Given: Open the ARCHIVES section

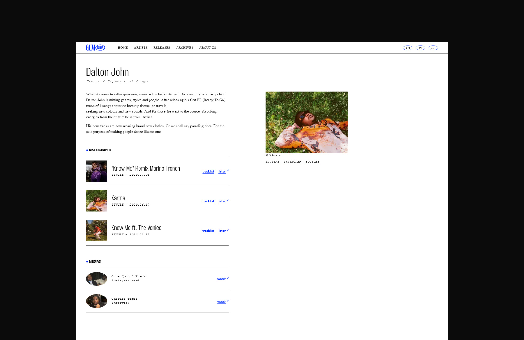Looking at the screenshot, I should 184,48.
